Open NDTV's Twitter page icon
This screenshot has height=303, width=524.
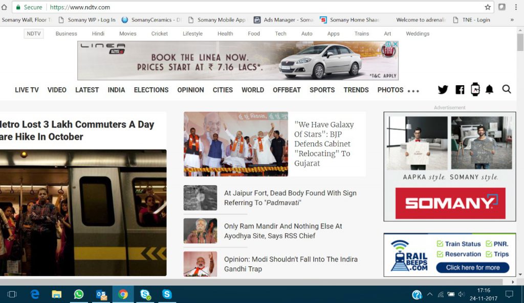(x=443, y=90)
